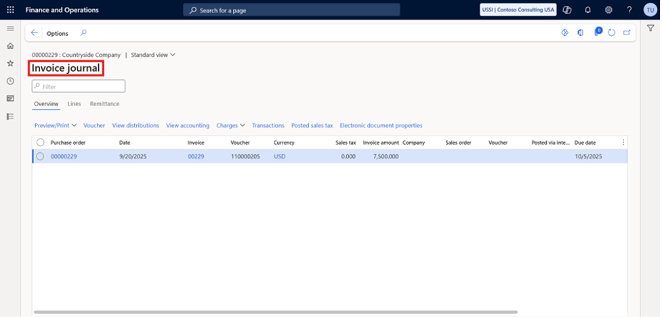Switch to the Overview tab
Screen dimensions: 662x318
[46, 104]
